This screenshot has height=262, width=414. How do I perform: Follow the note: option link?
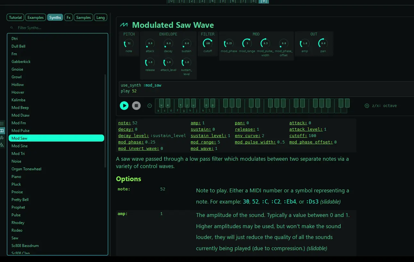coord(125,123)
